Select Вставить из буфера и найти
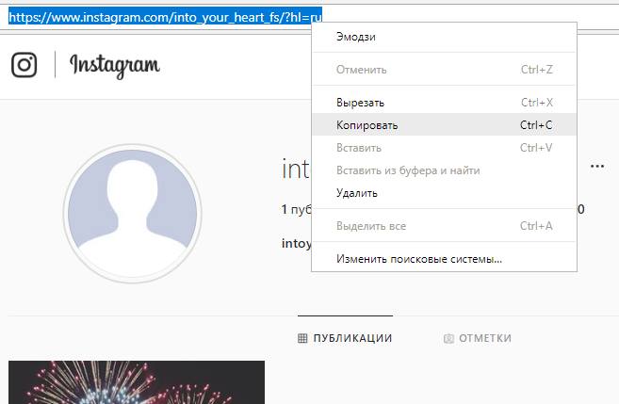619x404 pixels. point(444,170)
